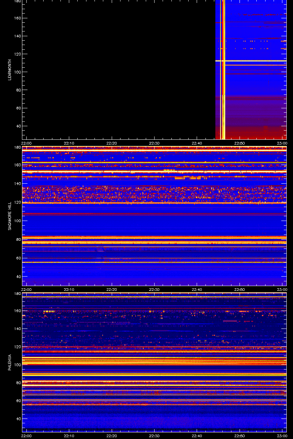Click 22:30 under the Palehua panel
Viewport: 293px width, 439px height.
click(x=154, y=436)
